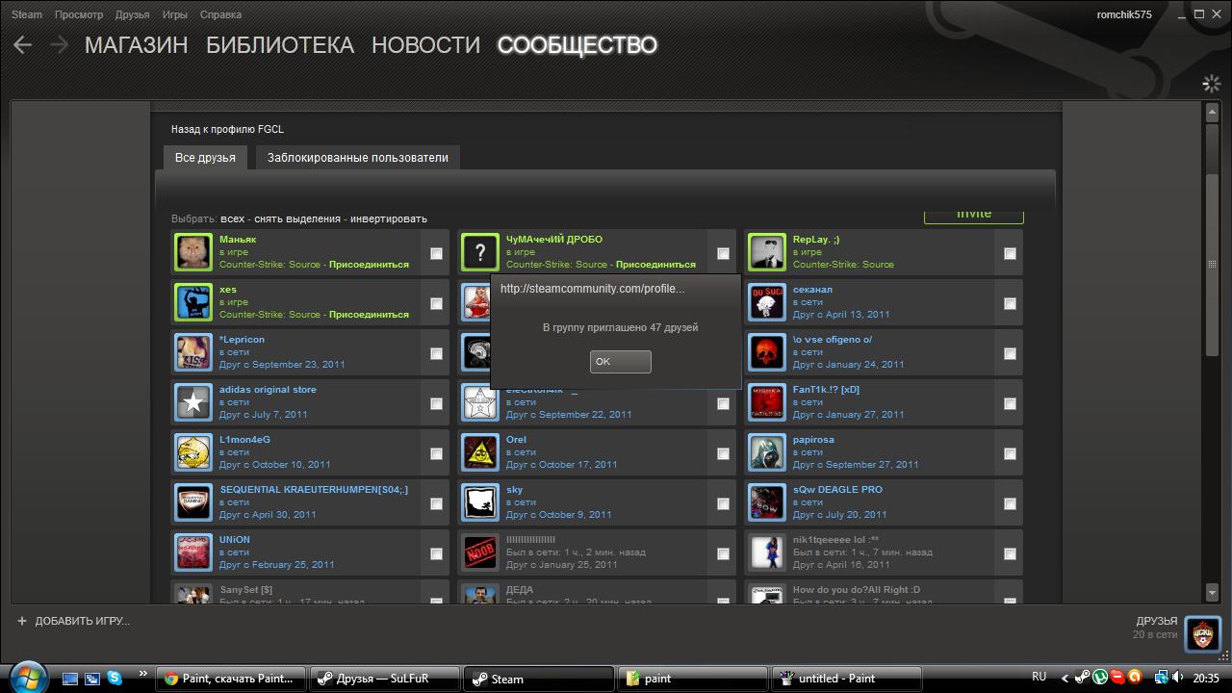Open xes avatar picture
Screen dimensions: 1232x693
(x=193, y=302)
